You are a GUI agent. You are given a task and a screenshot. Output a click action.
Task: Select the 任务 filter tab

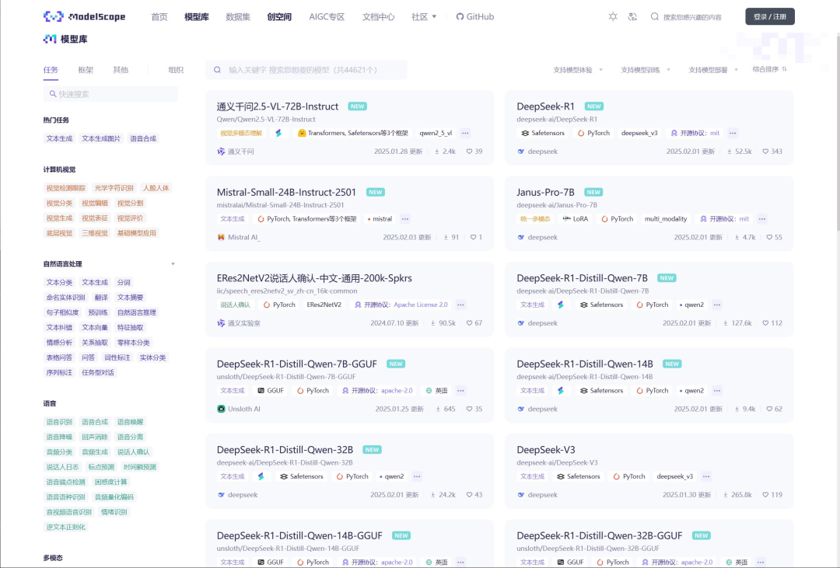[x=51, y=70]
